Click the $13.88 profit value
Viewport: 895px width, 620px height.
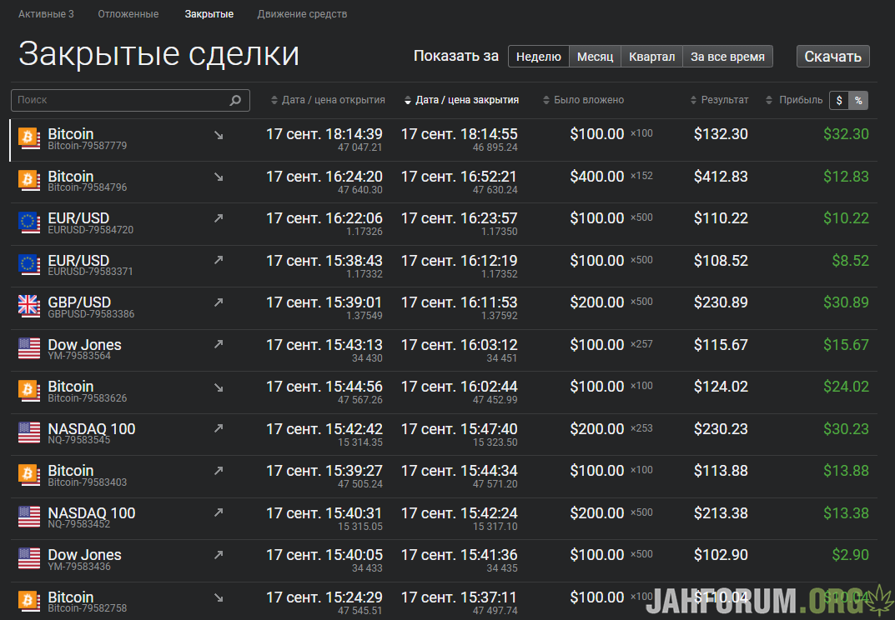(x=846, y=471)
